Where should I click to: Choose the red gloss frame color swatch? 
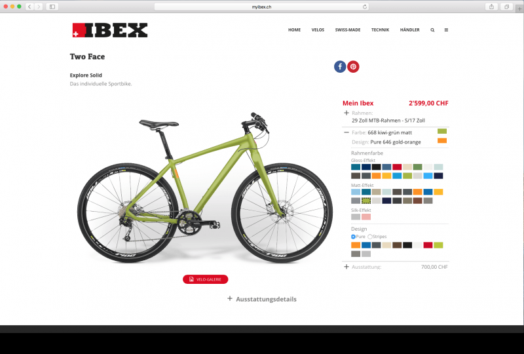coord(397,167)
